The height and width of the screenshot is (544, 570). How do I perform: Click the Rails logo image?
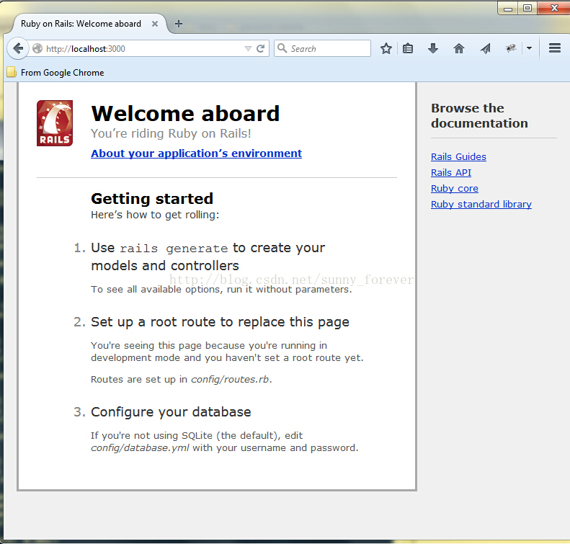(55, 123)
